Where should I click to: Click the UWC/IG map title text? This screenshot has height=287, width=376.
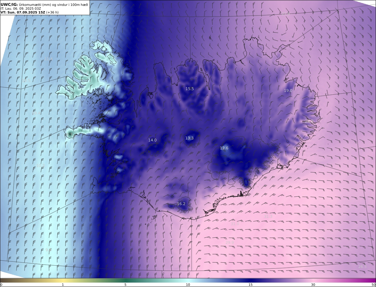point(44,4)
